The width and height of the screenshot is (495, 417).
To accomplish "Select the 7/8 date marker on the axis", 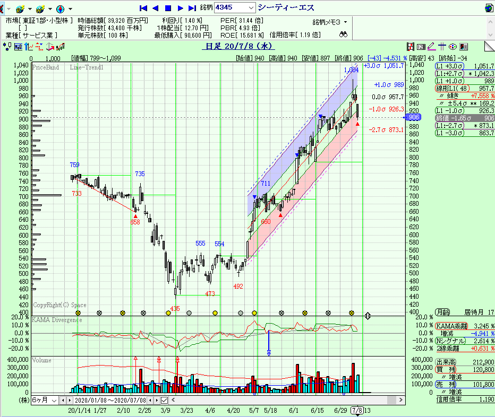I will pyautogui.click(x=358, y=410).
